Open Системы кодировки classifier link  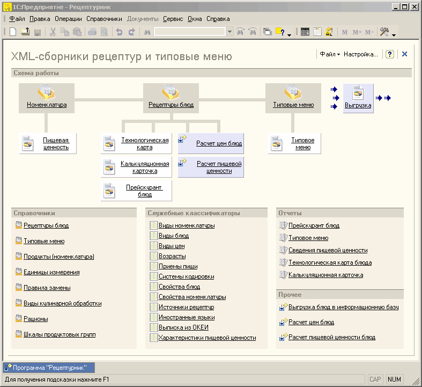coord(186,276)
